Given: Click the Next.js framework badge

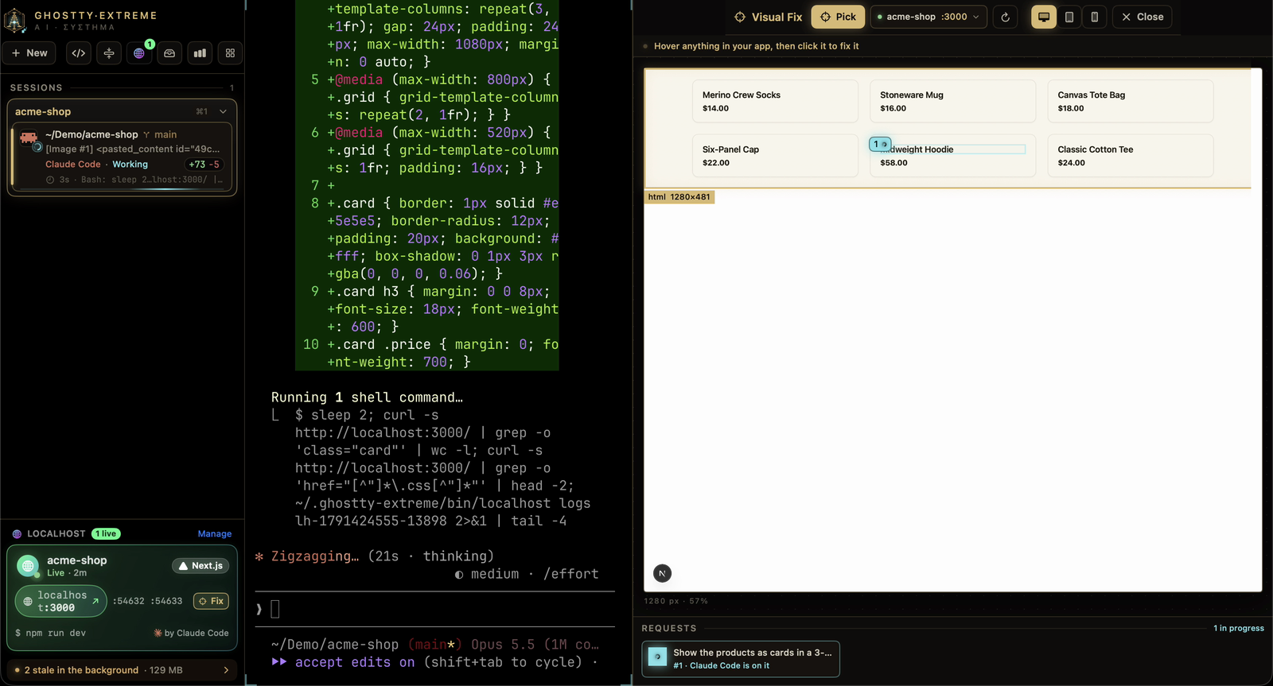Looking at the screenshot, I should pos(200,566).
